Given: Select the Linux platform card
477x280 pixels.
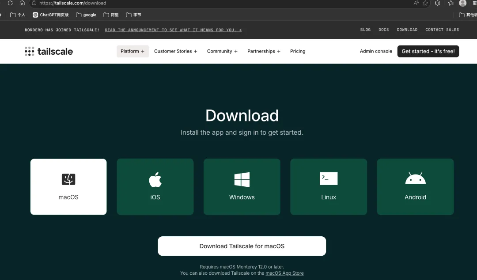Looking at the screenshot, I should (329, 186).
